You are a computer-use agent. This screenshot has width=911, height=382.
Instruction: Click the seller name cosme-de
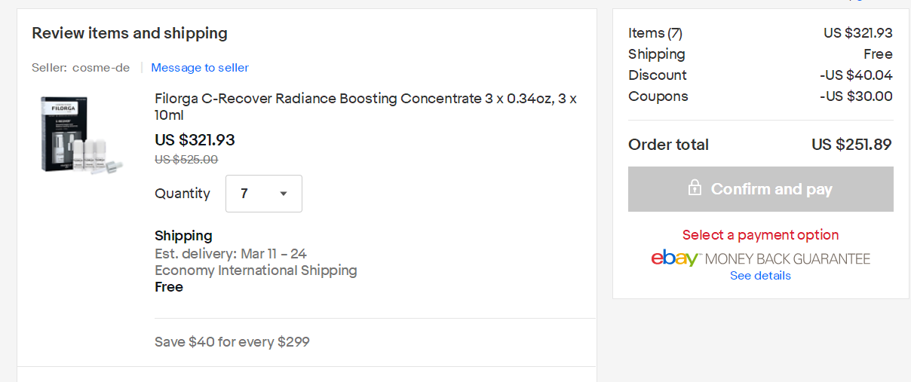pos(101,68)
